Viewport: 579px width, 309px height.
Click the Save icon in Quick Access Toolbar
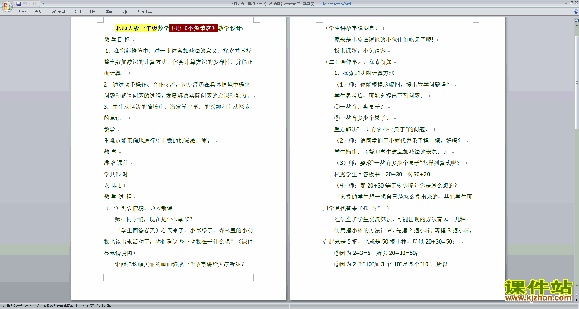coord(18,4)
